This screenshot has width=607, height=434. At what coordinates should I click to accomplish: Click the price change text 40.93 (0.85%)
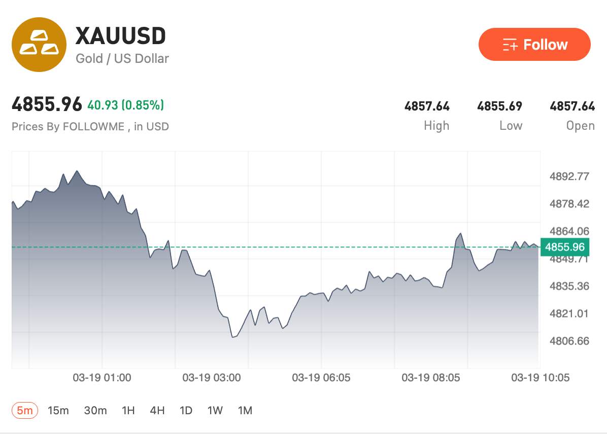[125, 105]
